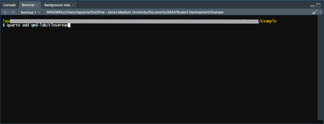Viewport: 324px width, 124px height.
Task: Open the Background Jobs tab
Action: click(57, 5)
